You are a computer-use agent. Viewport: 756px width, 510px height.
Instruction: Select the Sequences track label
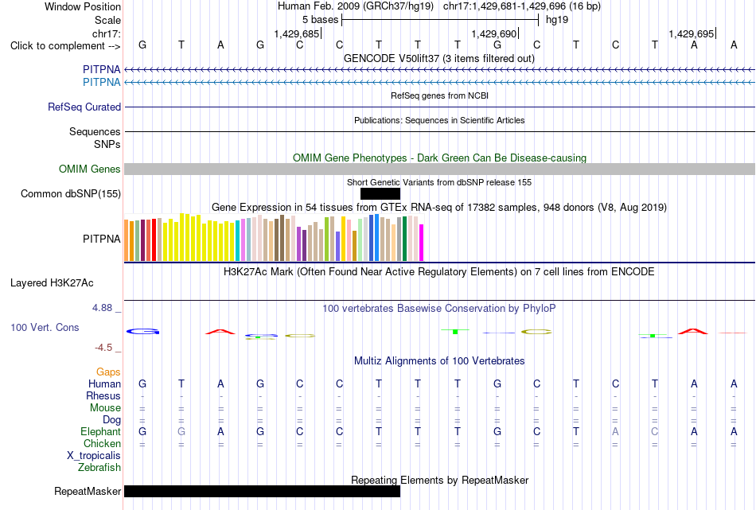coord(95,131)
